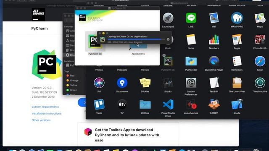Open the Time Machine app icon

pos(260,83)
